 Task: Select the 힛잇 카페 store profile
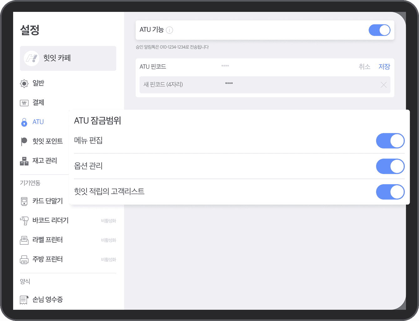tap(68, 58)
